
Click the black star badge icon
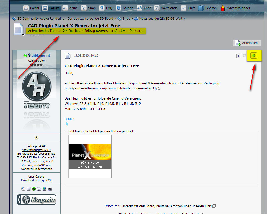coord(37,137)
